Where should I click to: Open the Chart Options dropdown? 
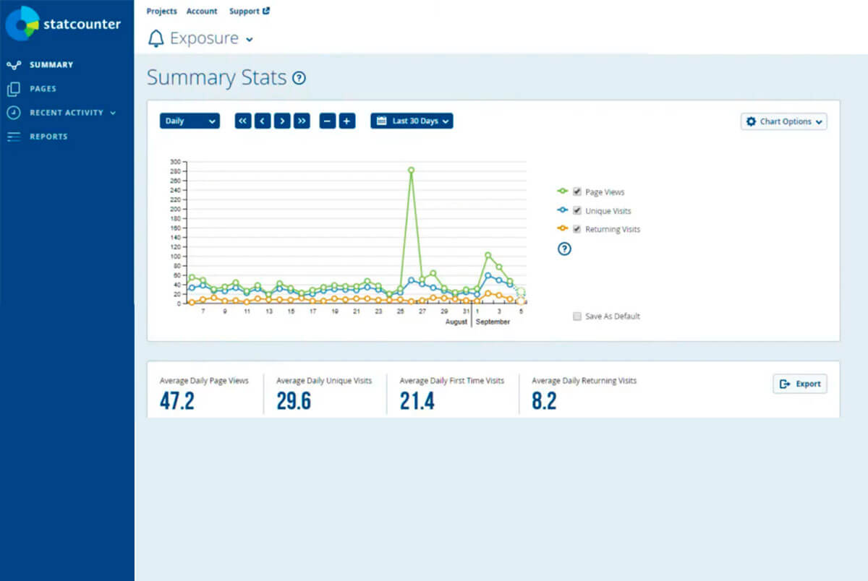tap(783, 121)
